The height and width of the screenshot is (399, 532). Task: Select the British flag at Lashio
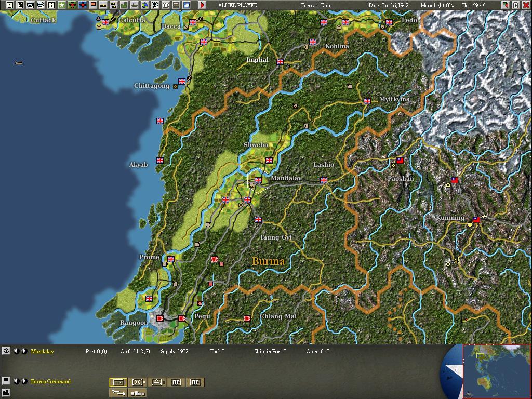(x=324, y=180)
